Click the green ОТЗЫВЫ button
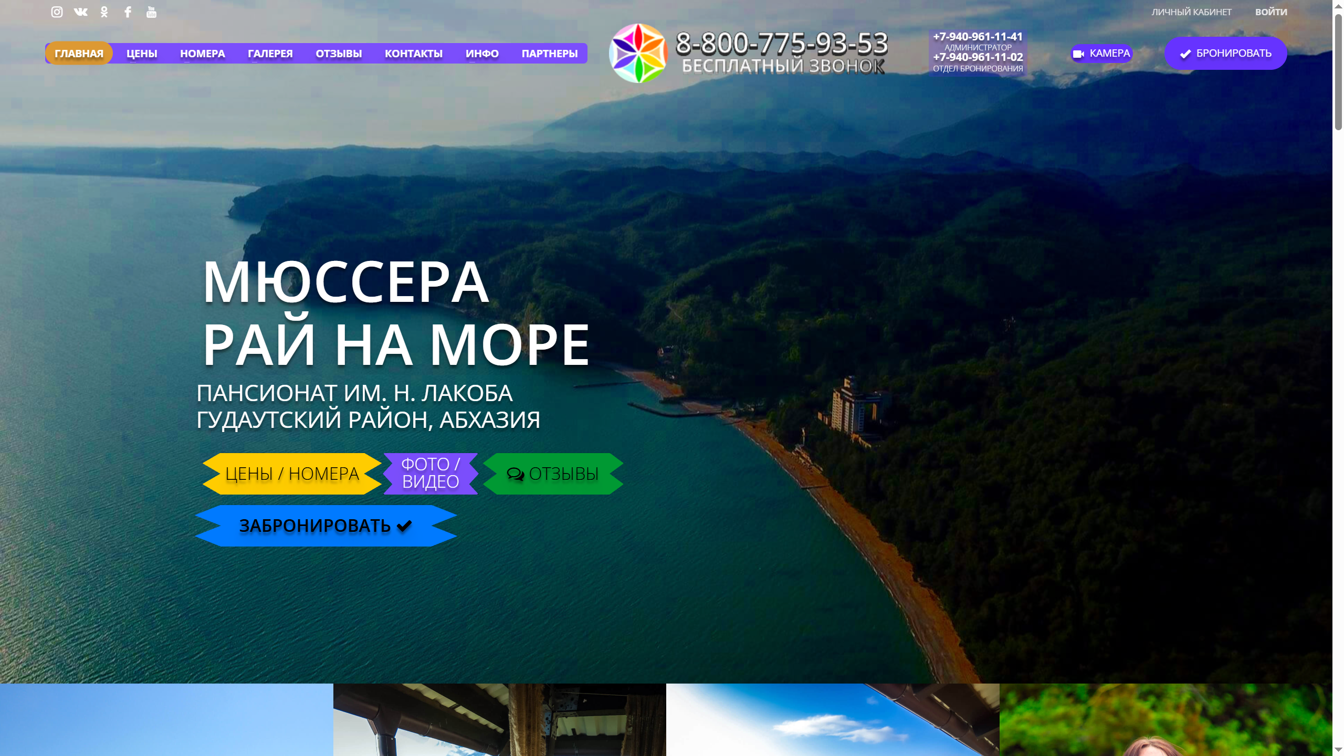1344x756 pixels. tap(553, 474)
